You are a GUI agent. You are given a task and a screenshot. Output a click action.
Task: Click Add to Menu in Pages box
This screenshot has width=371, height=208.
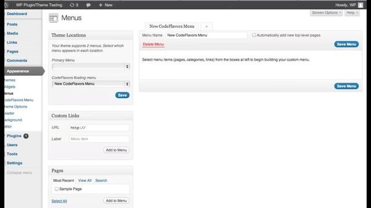point(116,200)
